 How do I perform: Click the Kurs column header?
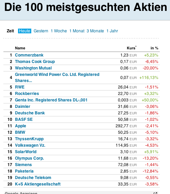(x=132, y=48)
